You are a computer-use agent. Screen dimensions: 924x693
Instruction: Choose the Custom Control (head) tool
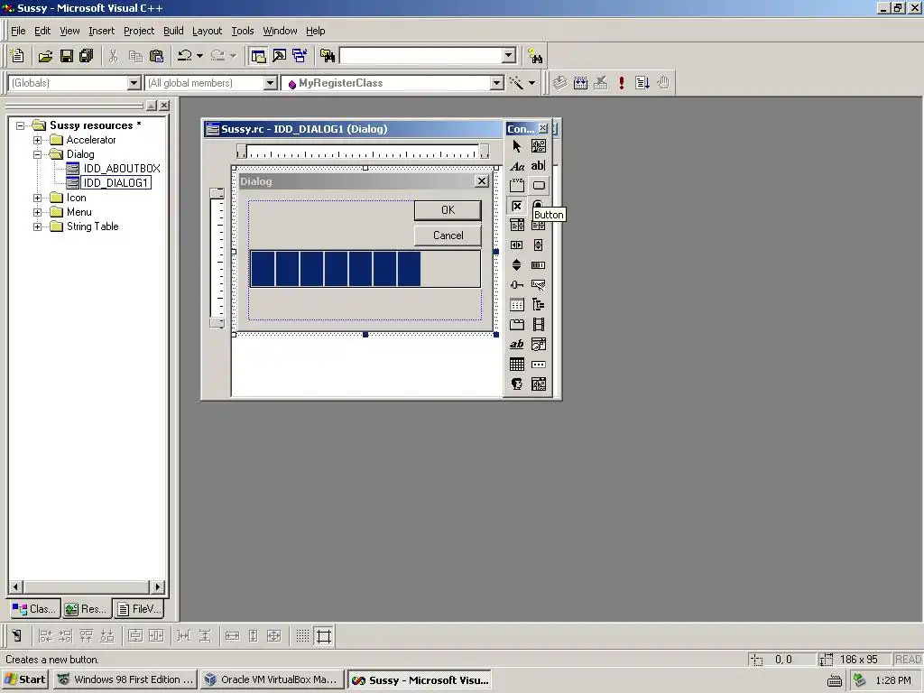tap(517, 384)
